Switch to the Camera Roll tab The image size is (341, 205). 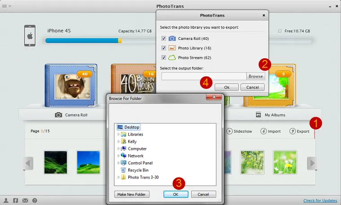(x=71, y=115)
